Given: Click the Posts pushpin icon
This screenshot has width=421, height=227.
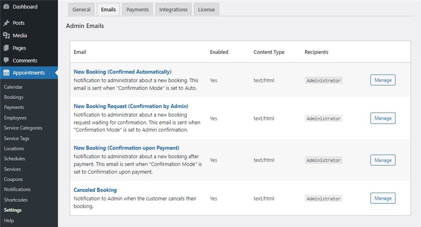Looking at the screenshot, I should click(6, 23).
